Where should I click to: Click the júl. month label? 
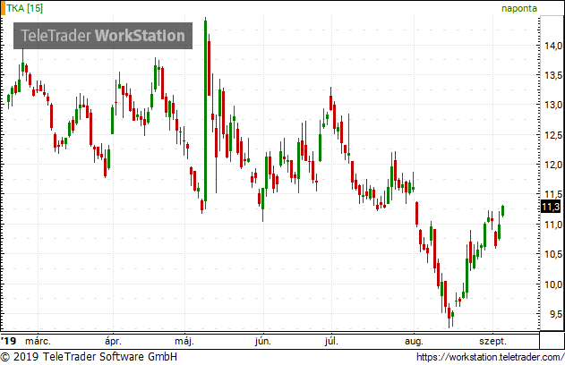pos(331,341)
